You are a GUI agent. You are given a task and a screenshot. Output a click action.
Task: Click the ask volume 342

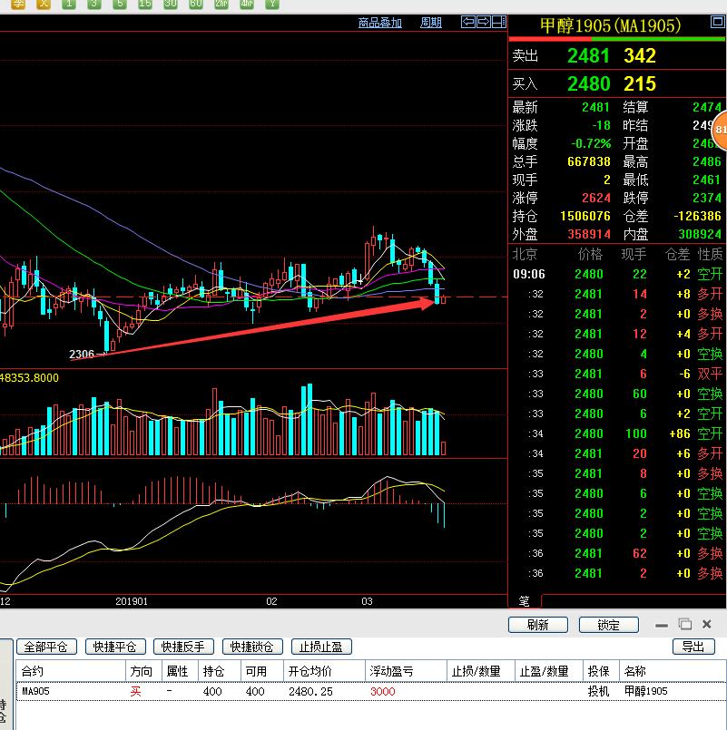[640, 56]
